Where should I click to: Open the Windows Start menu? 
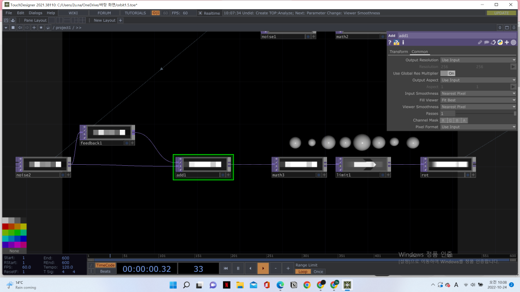(173, 285)
